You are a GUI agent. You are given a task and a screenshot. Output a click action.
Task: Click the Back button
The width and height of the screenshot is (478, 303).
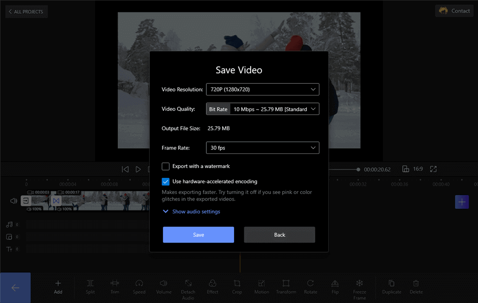[279, 235]
